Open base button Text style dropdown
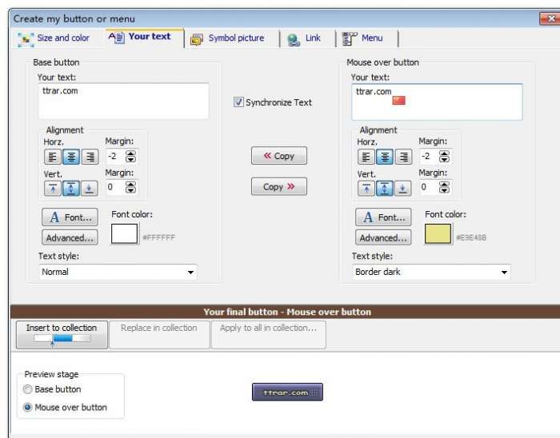 [x=118, y=272]
